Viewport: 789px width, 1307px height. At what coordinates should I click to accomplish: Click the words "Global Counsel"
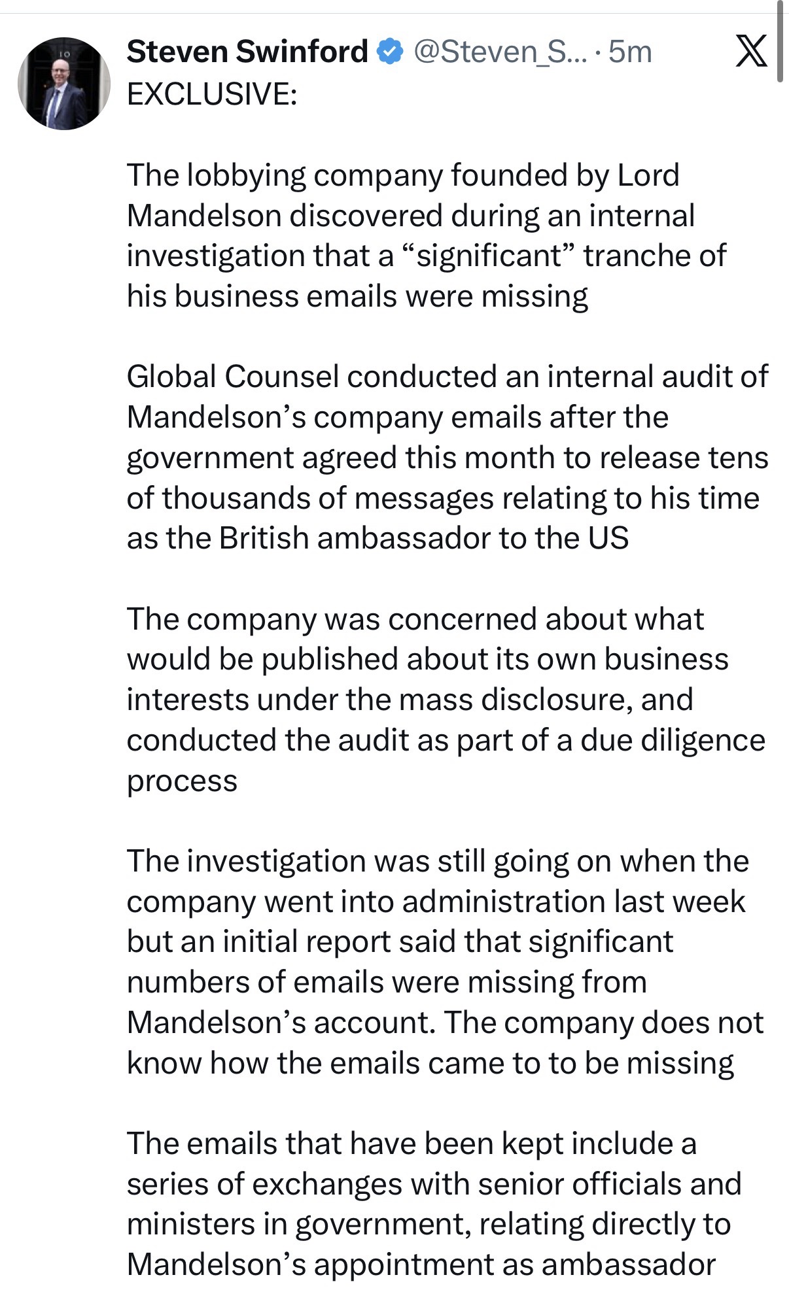point(233,377)
